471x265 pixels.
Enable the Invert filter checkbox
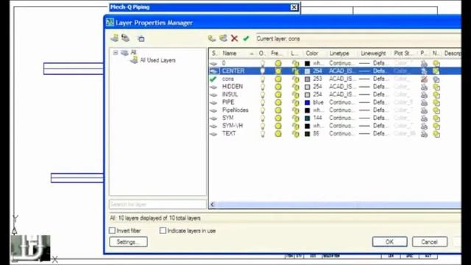coord(112,230)
